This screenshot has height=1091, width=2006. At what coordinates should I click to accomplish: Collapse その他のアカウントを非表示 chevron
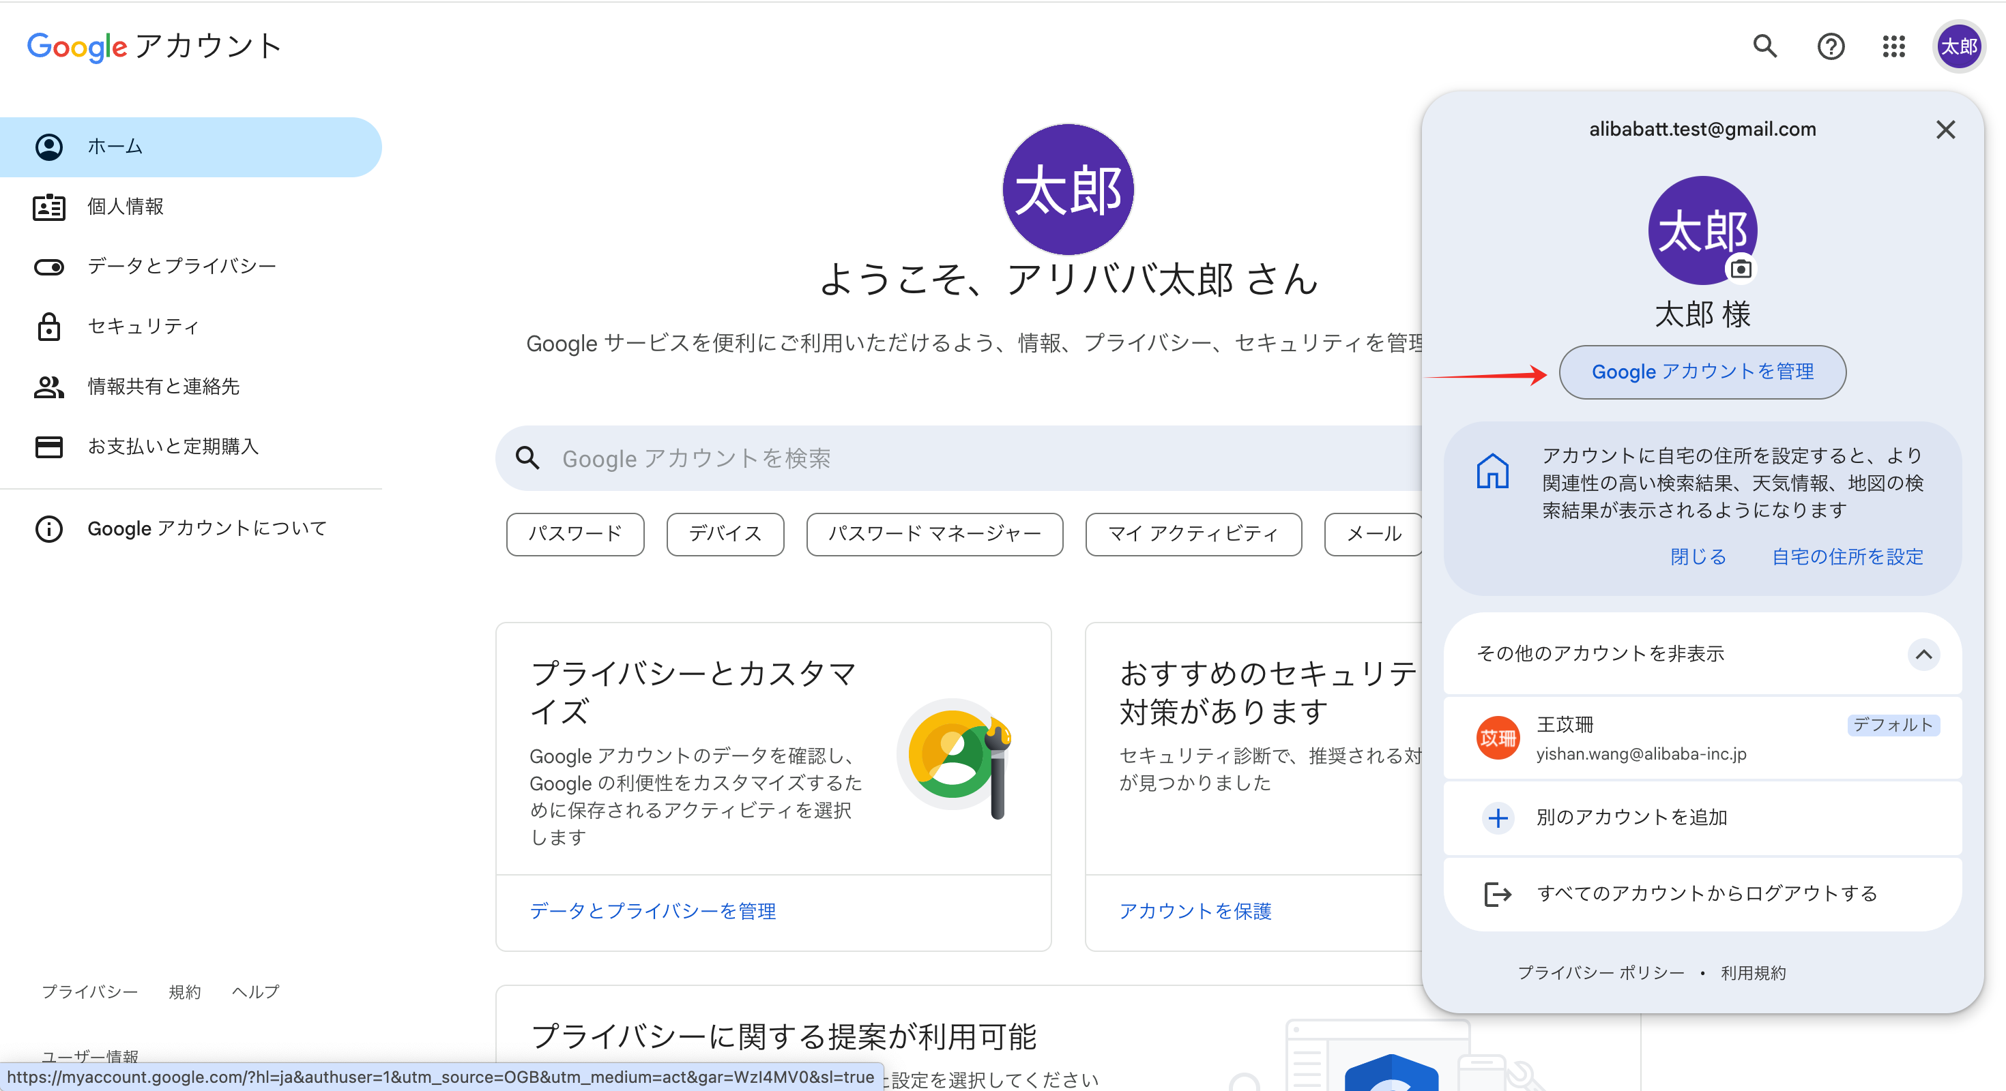[1923, 655]
